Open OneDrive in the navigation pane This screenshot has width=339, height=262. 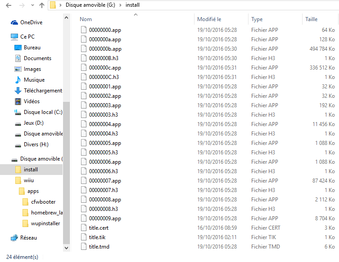tap(31, 22)
